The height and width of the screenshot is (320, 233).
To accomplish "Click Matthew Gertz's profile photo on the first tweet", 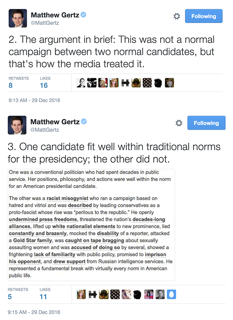I will pos(17,18).
